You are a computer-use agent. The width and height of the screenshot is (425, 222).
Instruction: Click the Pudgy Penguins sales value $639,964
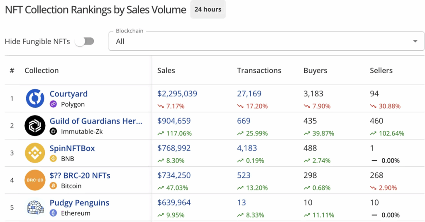(174, 202)
